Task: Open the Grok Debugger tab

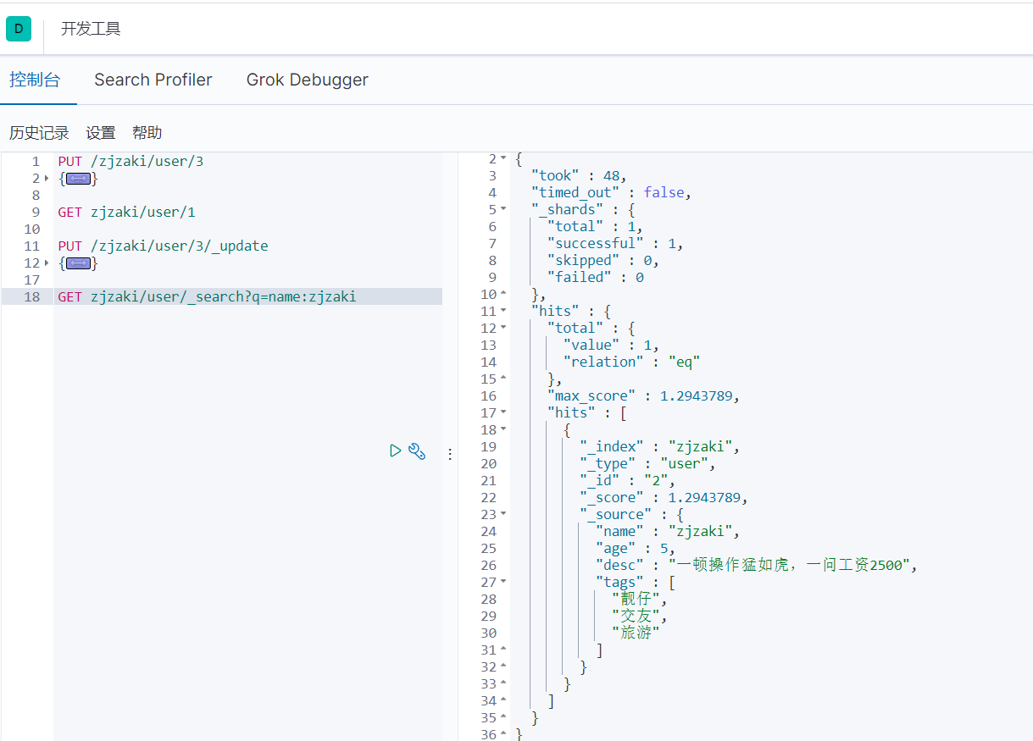Action: click(x=308, y=80)
